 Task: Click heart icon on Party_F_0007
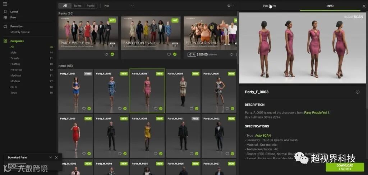pyautogui.click(x=120, y=154)
